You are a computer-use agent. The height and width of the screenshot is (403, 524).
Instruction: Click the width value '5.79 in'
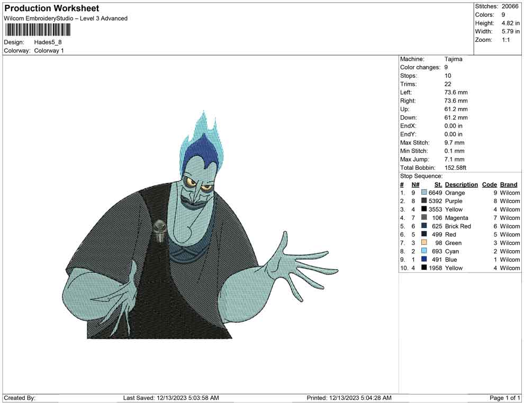510,31
